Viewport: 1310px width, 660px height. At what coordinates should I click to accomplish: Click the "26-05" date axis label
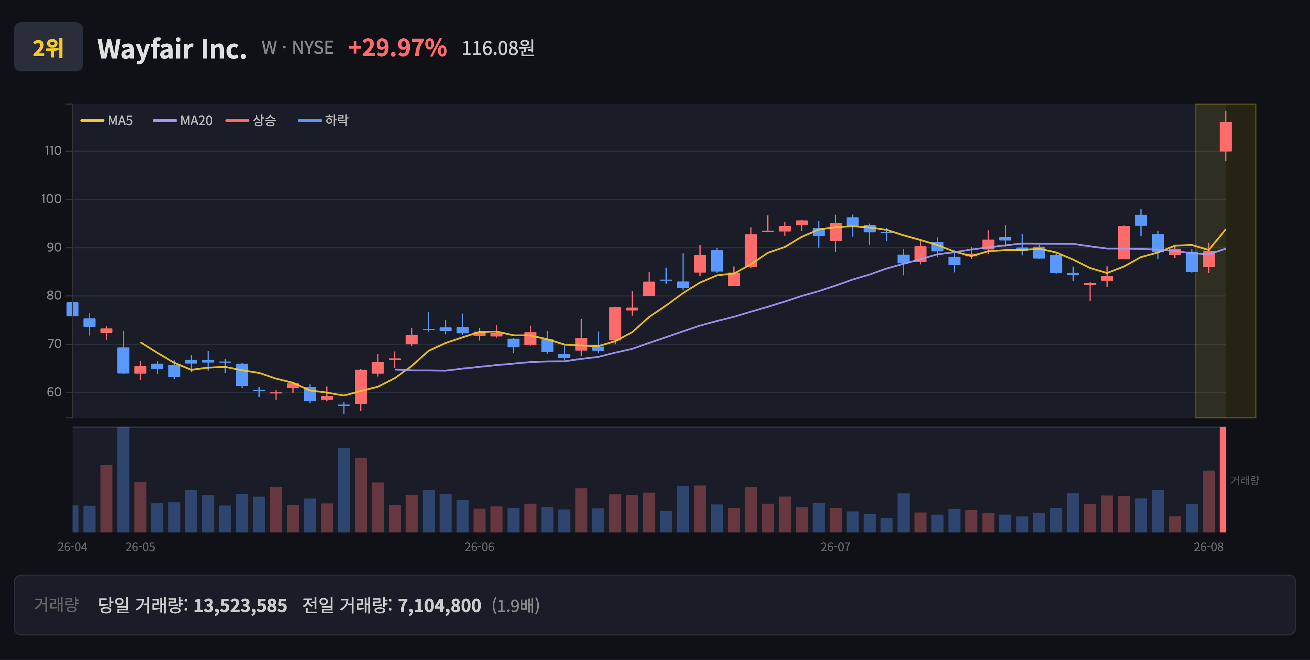click(140, 547)
